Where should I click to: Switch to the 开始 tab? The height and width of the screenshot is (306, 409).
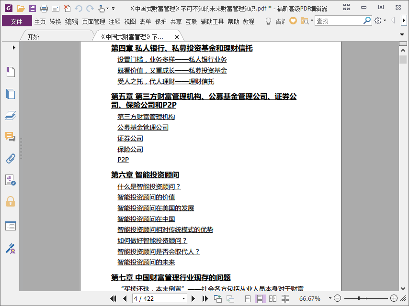[x=34, y=37]
